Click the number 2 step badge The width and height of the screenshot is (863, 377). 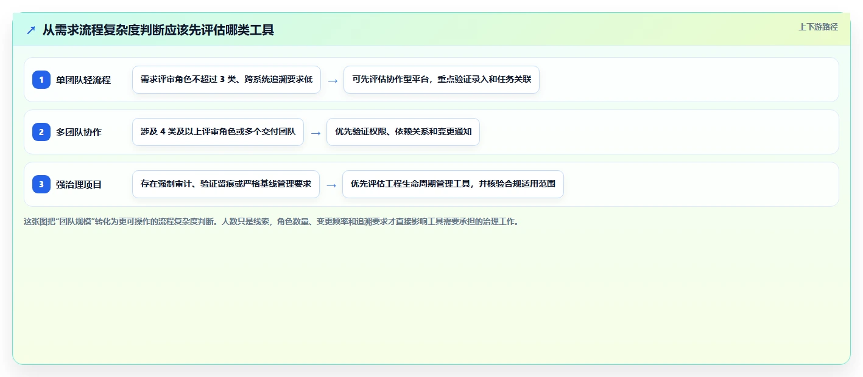point(41,132)
